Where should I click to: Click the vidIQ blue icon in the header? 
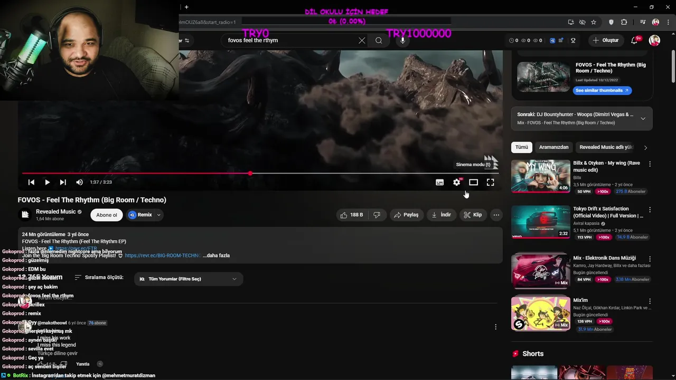pos(552,40)
